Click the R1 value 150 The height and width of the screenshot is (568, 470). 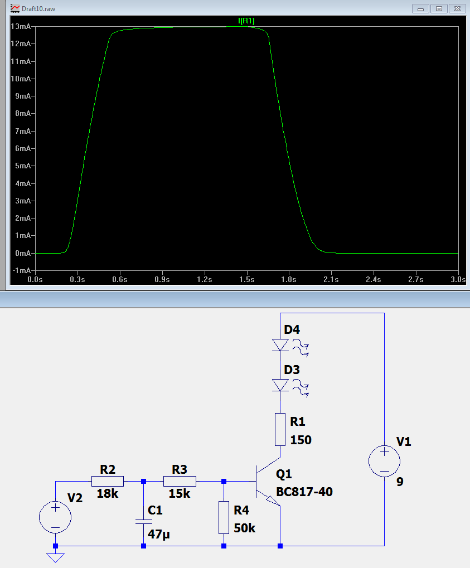click(301, 440)
